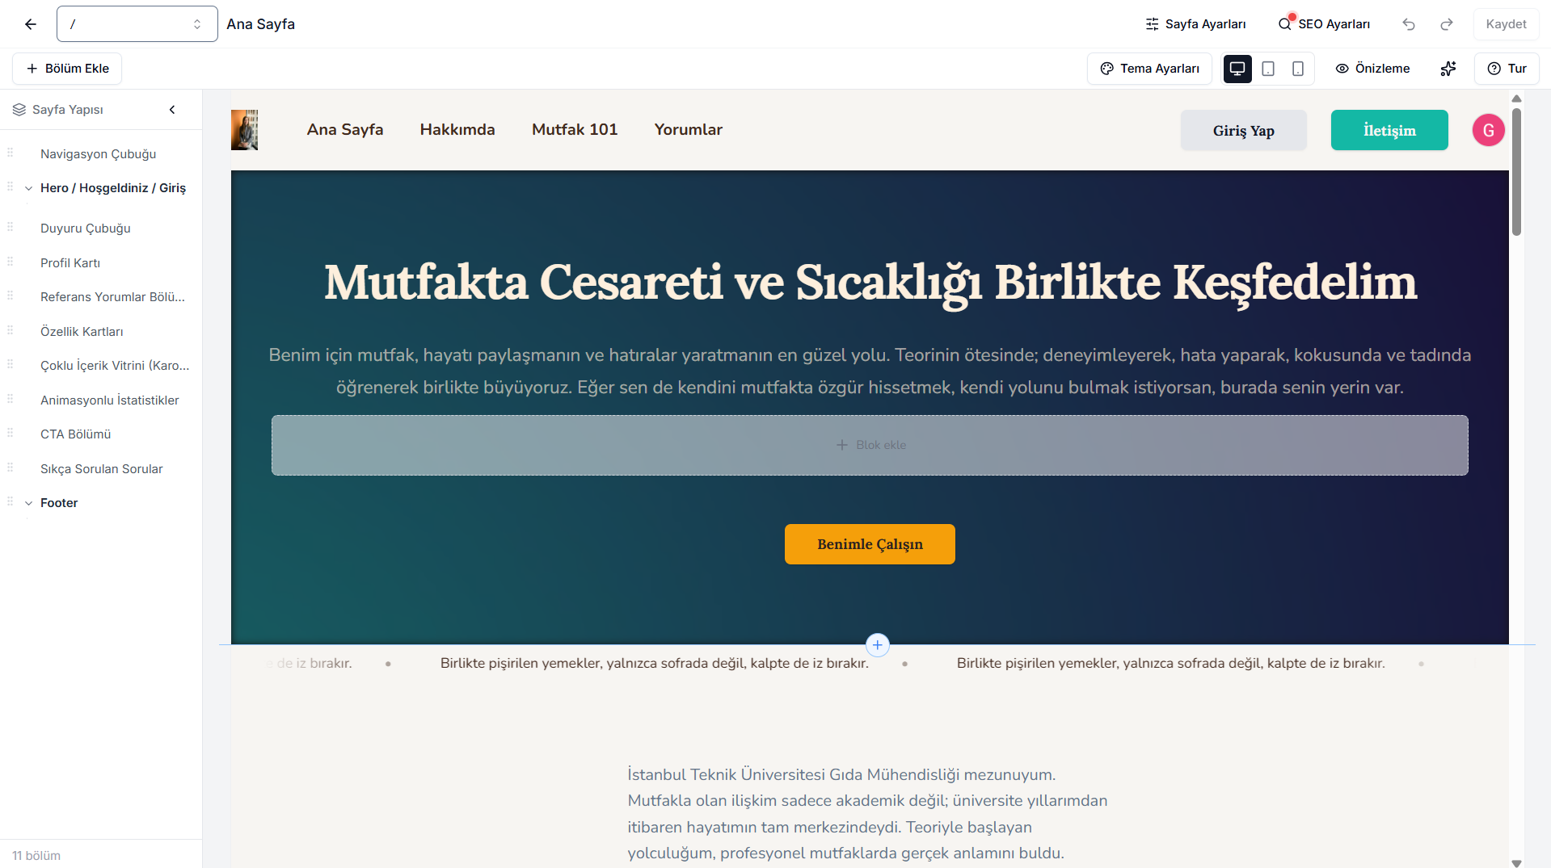This screenshot has height=868, width=1551.
Task: Click the İletişim button
Action: 1389,130
